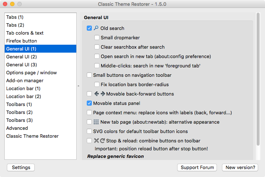The image size is (265, 177).
Task: Click the back arrow icon in Movable back-forward
Action: pos(97,94)
